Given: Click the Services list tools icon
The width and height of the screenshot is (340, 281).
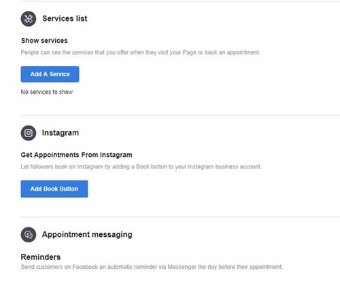Looking at the screenshot, I should (29, 19).
